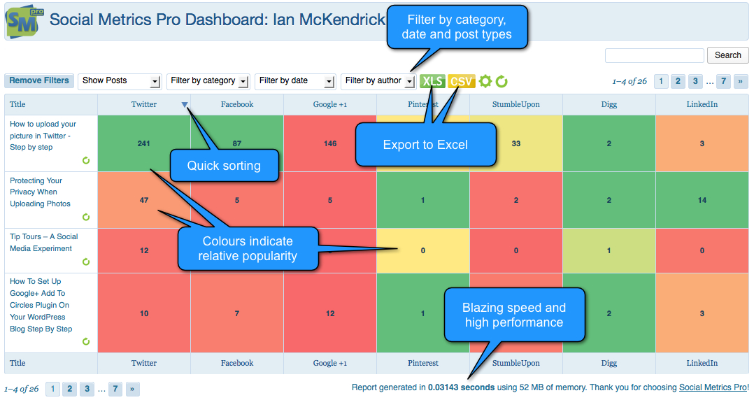Click the Twitter count 10 cell
This screenshot has height=407, width=754.
144,313
